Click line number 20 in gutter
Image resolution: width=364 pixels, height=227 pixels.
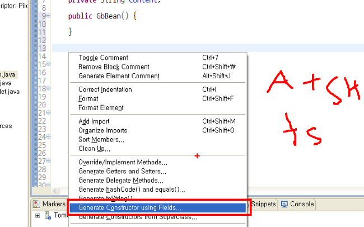[42, 105]
